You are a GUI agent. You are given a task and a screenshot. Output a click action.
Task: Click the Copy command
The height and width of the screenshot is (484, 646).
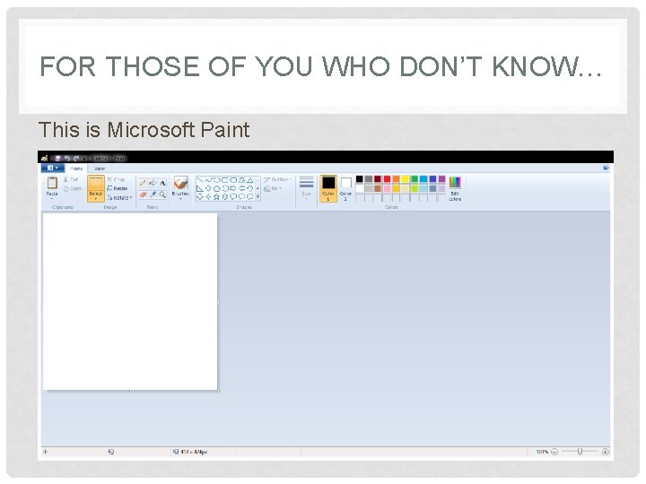point(73,188)
